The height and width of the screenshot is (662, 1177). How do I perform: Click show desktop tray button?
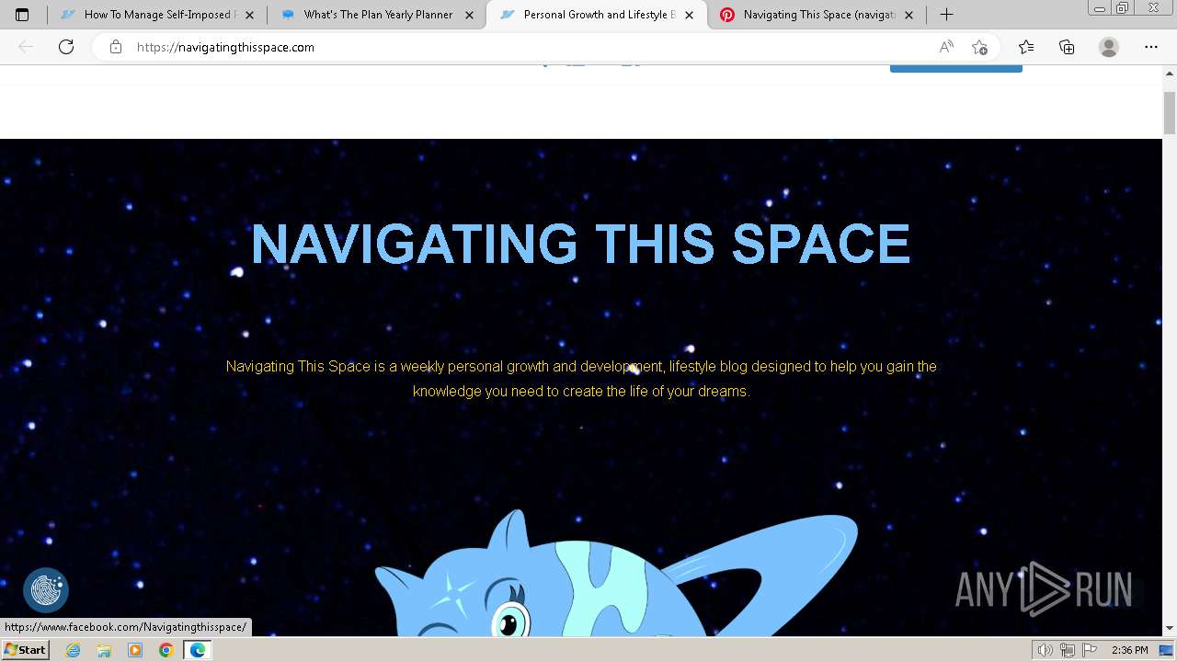(x=1166, y=650)
